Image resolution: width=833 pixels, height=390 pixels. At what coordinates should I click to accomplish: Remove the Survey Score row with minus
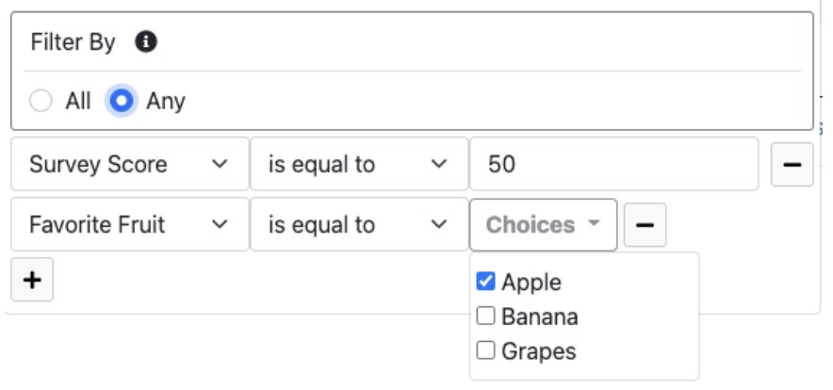coord(792,165)
